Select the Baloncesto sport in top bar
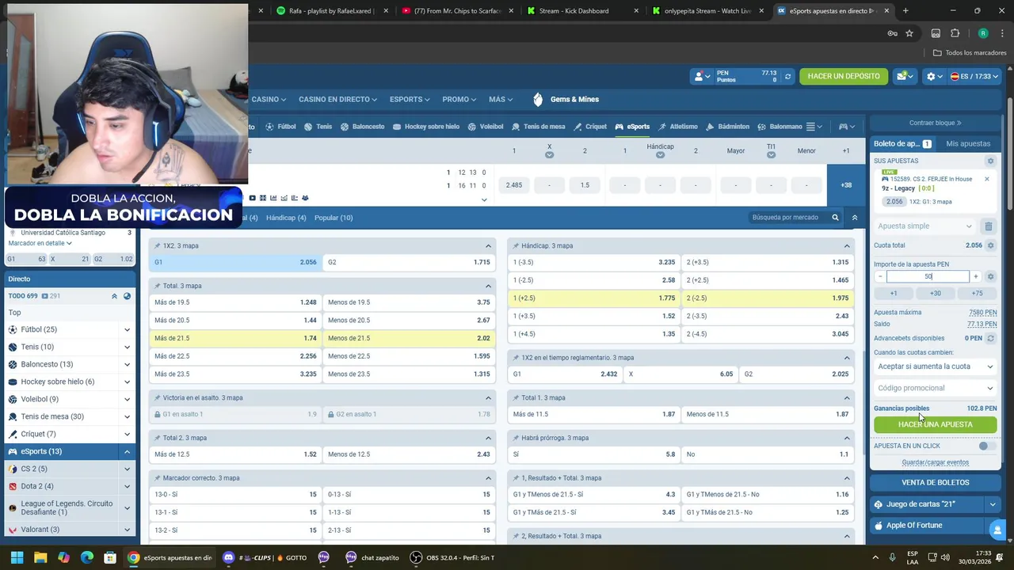 point(362,127)
